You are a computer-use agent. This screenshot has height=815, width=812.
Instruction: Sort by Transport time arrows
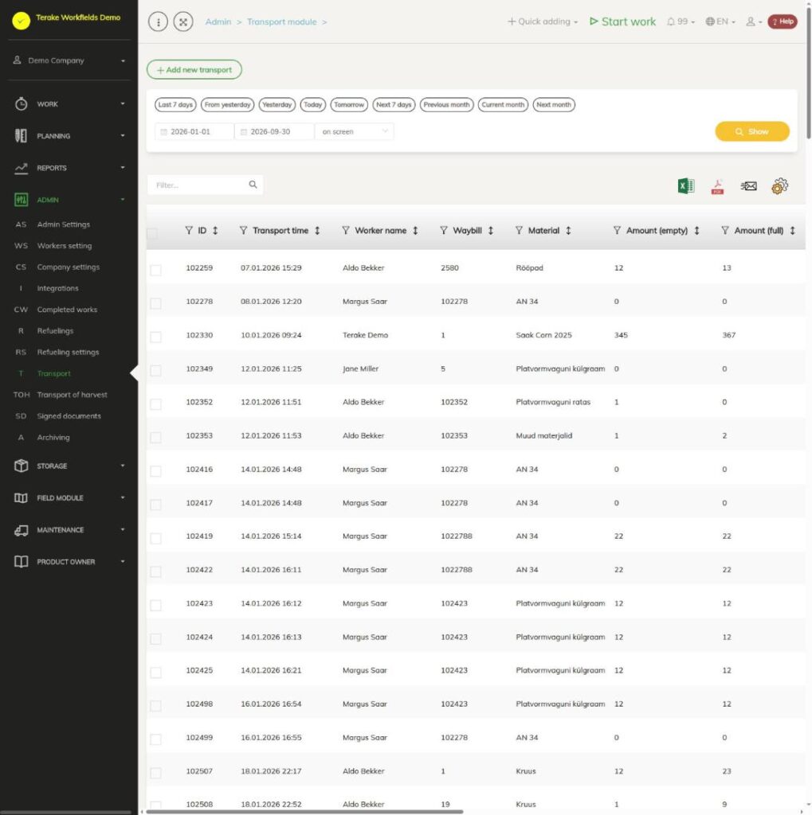point(317,230)
